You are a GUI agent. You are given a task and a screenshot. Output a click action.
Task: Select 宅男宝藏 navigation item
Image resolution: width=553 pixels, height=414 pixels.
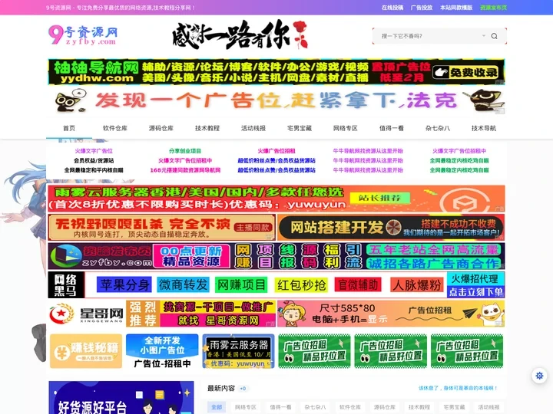coord(300,128)
